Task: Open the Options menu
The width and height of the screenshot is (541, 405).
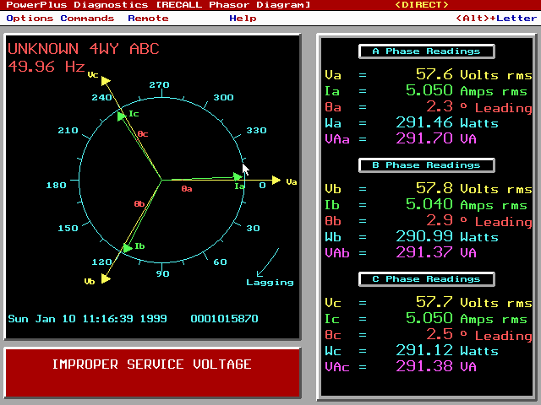Action: (x=30, y=18)
